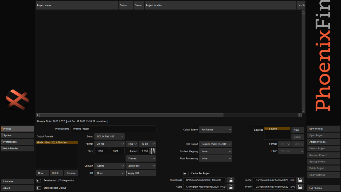Click the Apply LUT button
This screenshot has width=341, height=192.
pos(141,173)
